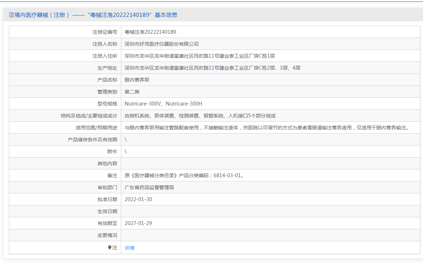Select product name 肠内营养泵
Image resolution: width=423 pixels, height=269 pixels.
pos(137,80)
